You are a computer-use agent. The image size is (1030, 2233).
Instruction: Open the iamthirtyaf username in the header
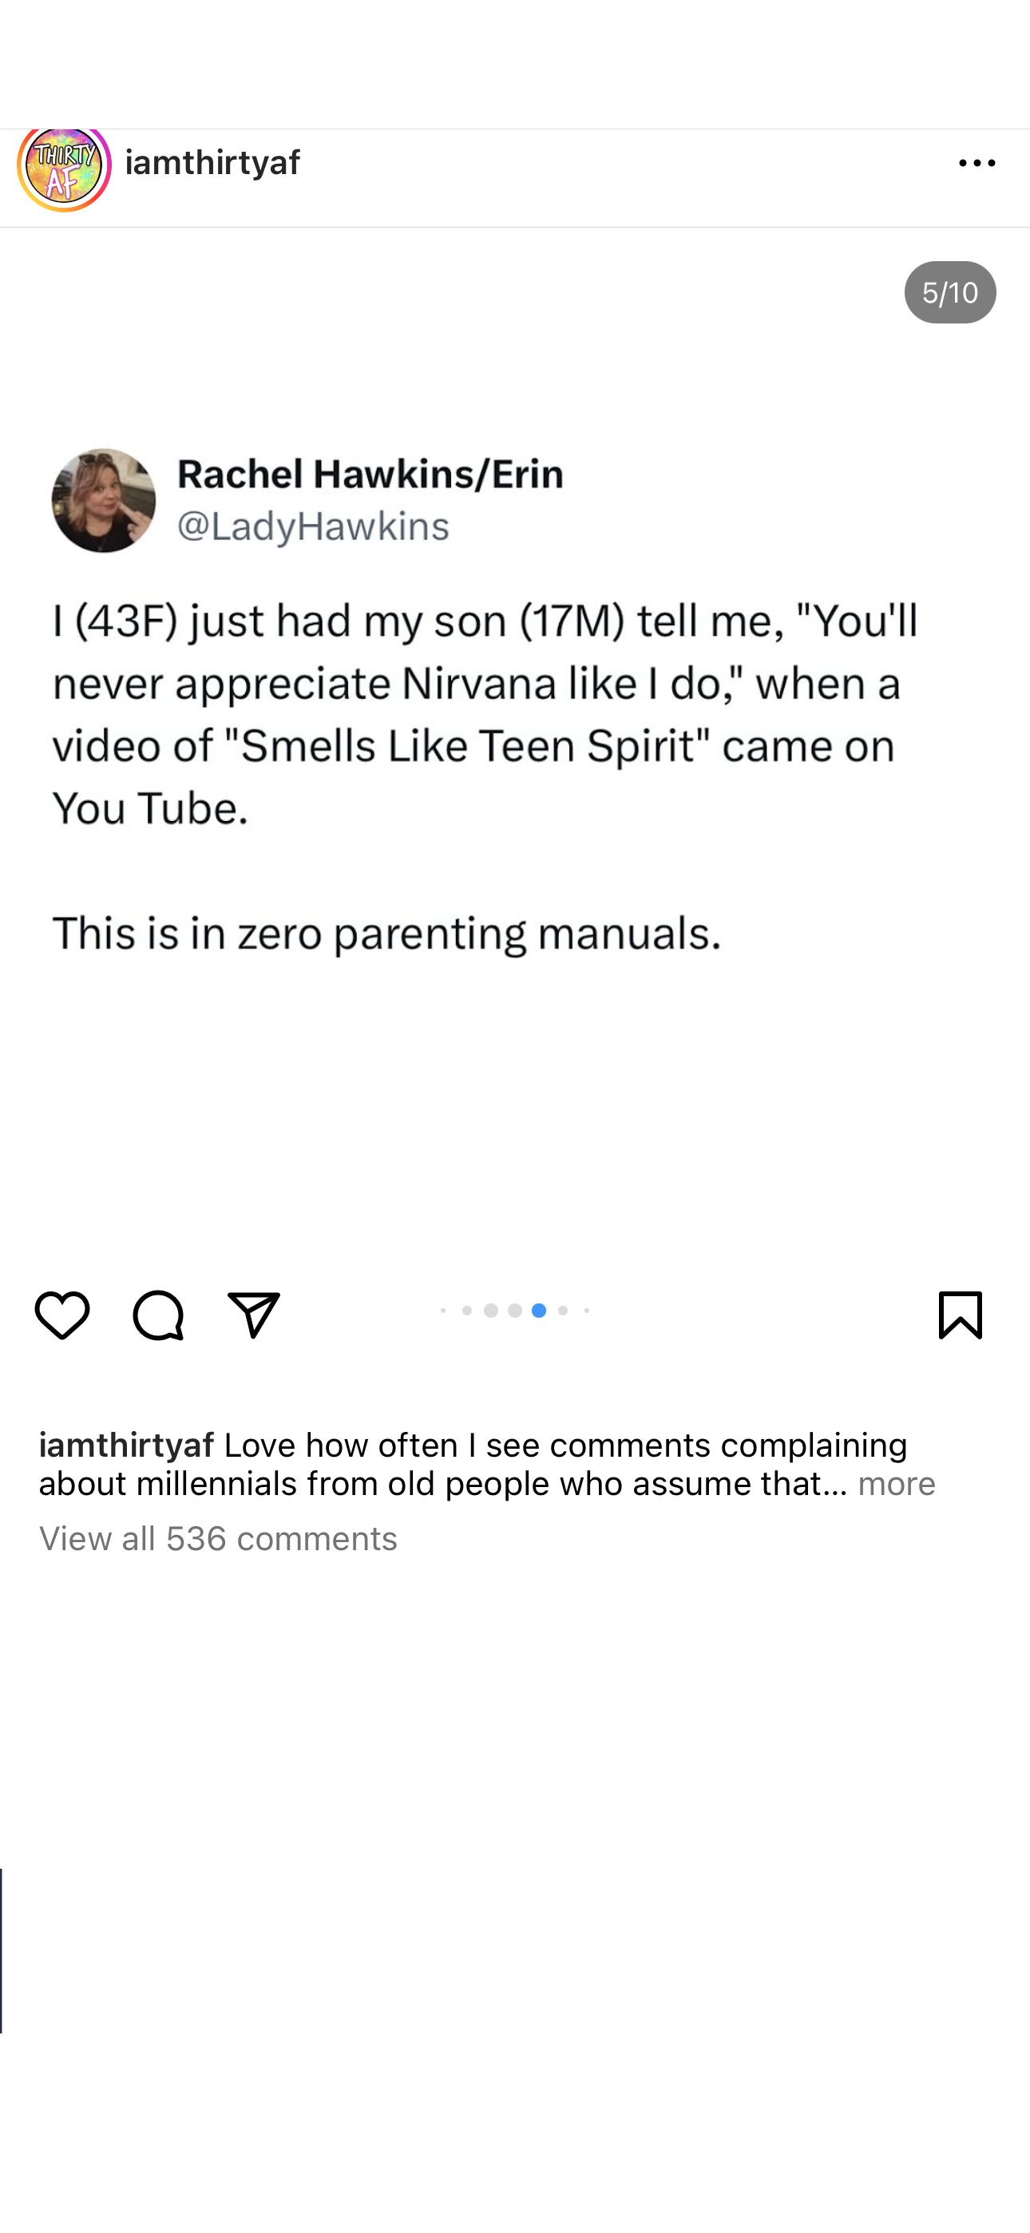(212, 163)
